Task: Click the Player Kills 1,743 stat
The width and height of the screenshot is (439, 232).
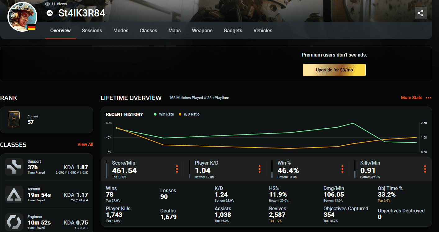Action: point(118,214)
